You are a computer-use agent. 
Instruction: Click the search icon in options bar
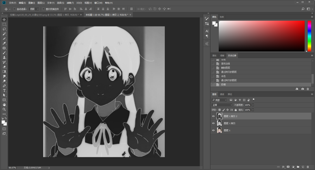coord(303,9)
